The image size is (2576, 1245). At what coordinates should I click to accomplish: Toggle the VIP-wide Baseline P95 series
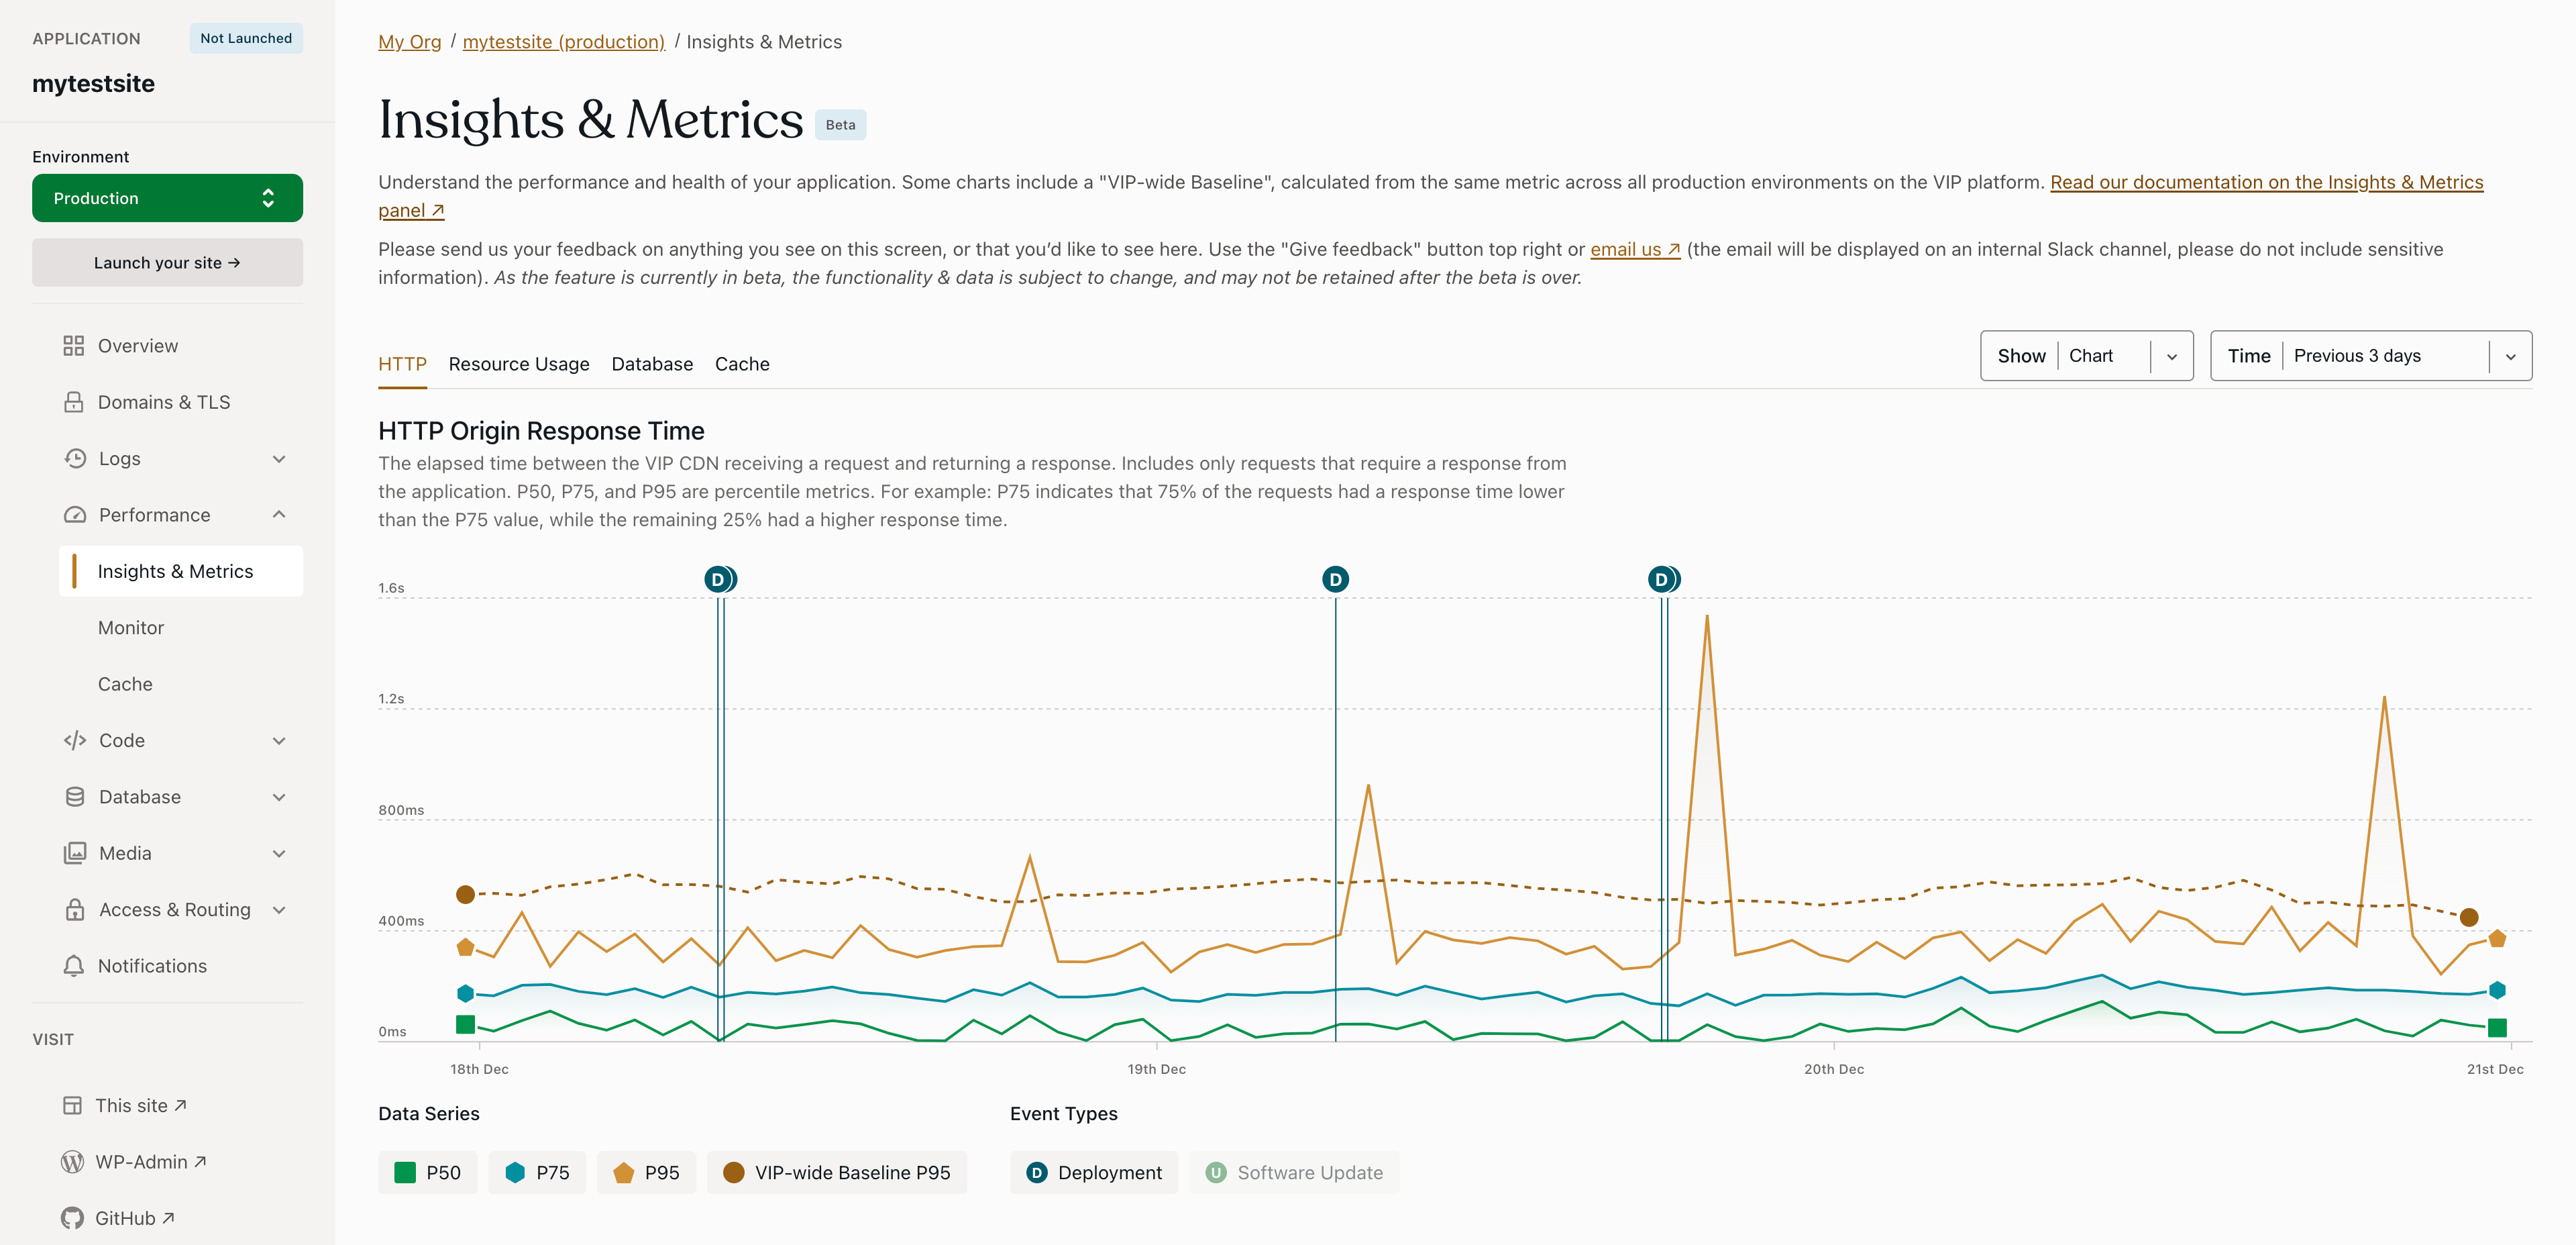[x=837, y=1173]
